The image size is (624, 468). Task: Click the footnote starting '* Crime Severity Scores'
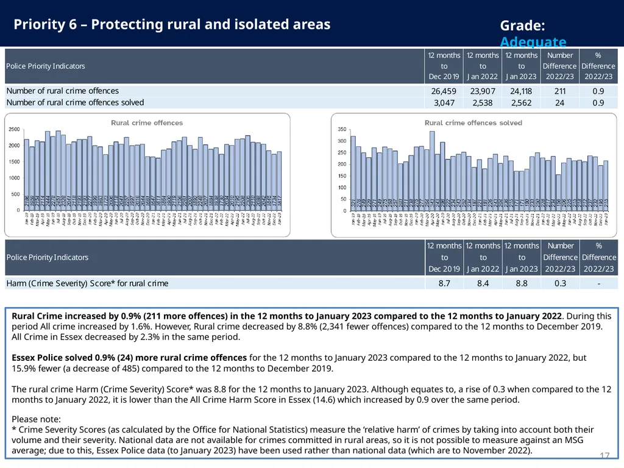[302, 440]
